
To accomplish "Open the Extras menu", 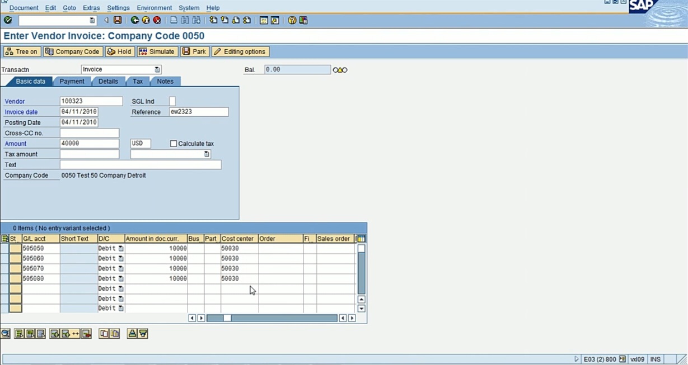I will (x=91, y=8).
